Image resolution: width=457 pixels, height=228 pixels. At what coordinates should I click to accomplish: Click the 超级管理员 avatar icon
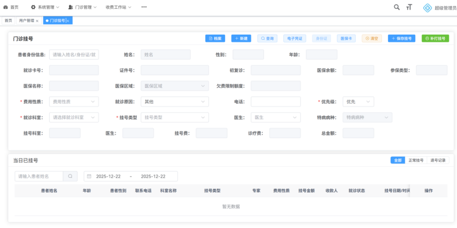pyautogui.click(x=427, y=7)
